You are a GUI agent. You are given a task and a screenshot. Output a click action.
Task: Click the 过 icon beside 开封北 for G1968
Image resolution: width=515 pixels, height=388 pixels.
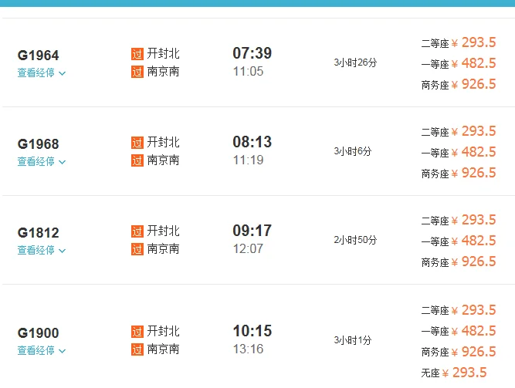click(137, 143)
